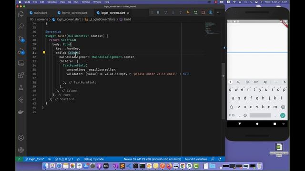Open the Selection menu
This screenshot has width=305, height=171.
coord(52,2)
